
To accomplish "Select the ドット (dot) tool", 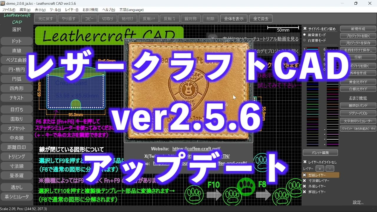I will [x=17, y=41].
